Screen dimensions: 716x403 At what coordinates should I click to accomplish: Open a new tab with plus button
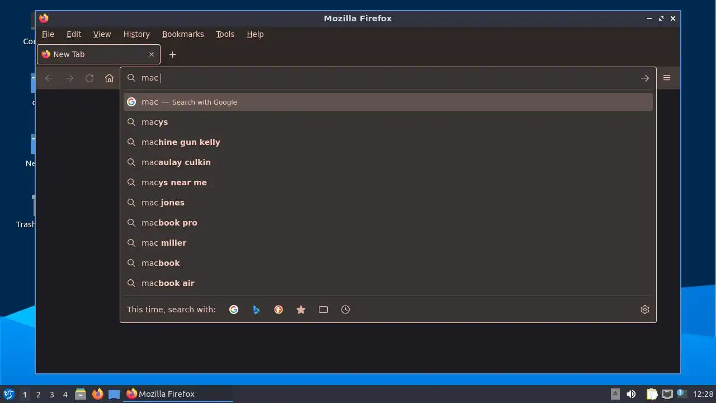(x=173, y=54)
